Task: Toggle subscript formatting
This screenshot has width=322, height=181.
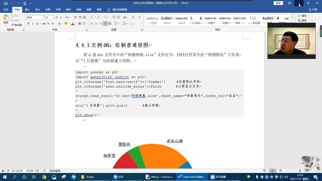Action: [x=49, y=24]
